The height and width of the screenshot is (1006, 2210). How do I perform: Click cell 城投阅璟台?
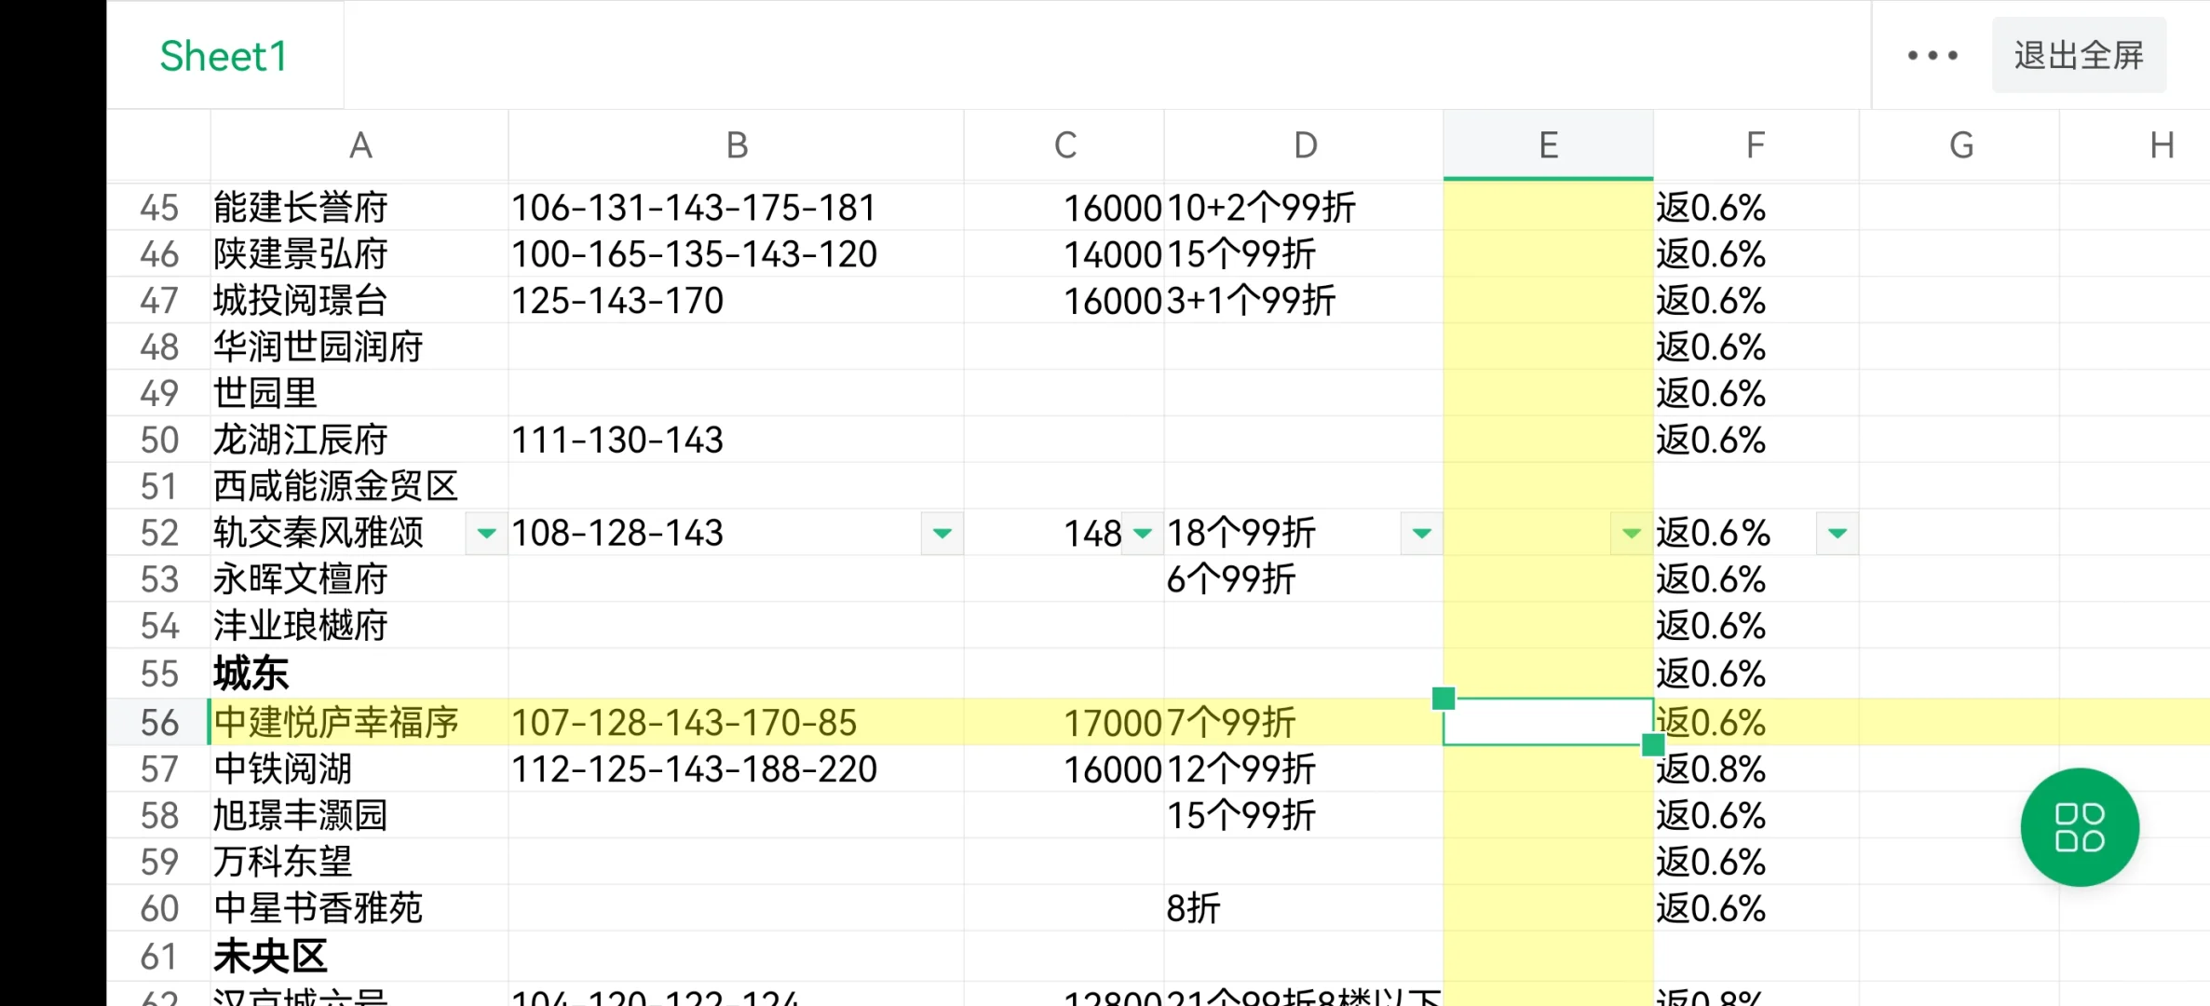359,300
